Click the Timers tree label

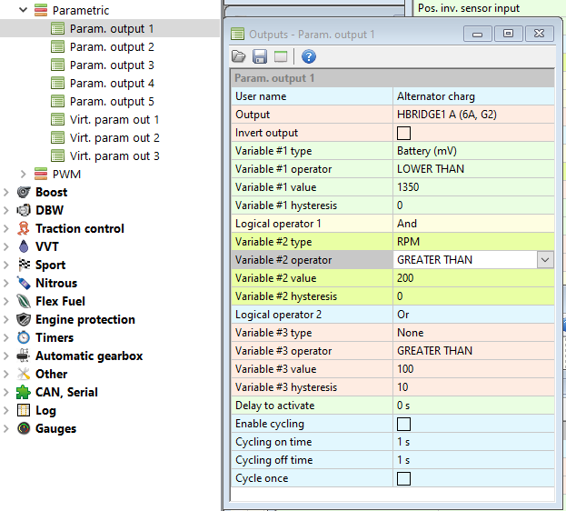coord(55,337)
